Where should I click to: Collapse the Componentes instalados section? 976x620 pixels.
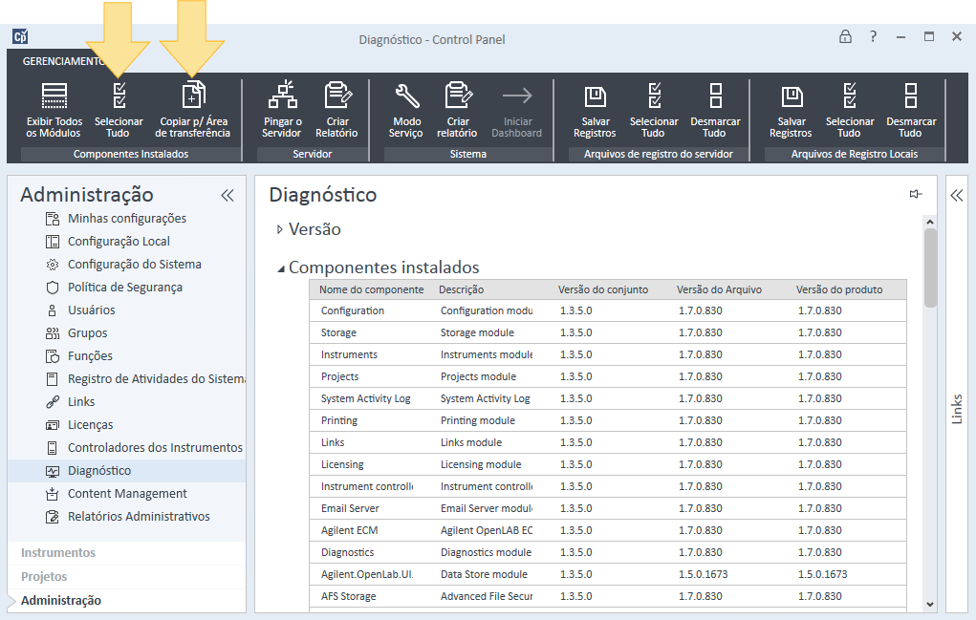281,268
